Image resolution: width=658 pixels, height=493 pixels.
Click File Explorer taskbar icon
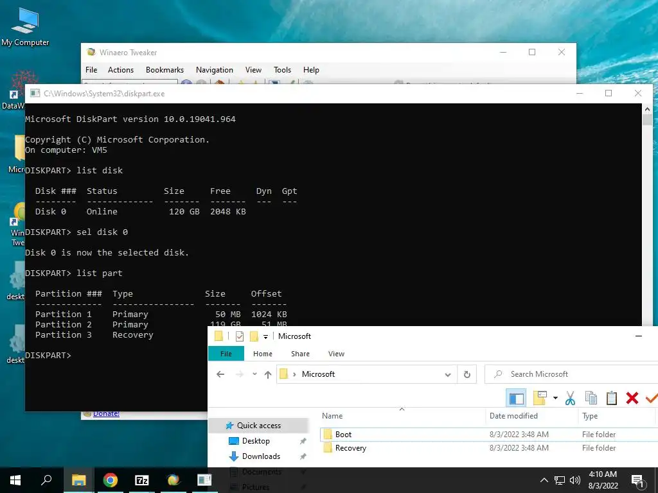(x=78, y=480)
